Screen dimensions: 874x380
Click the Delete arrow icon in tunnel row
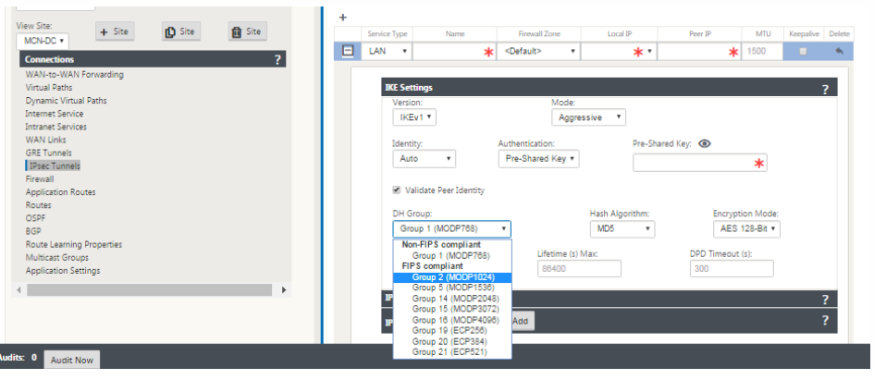840,51
